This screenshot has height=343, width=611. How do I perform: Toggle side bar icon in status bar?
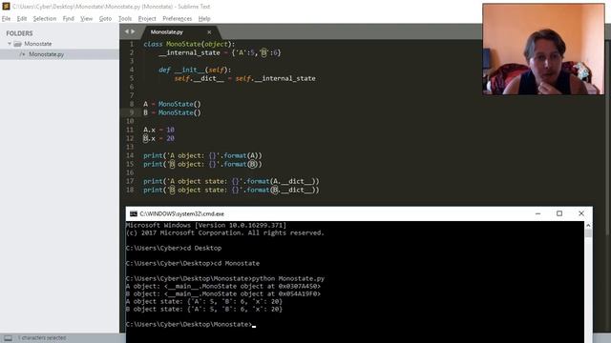(x=9, y=338)
